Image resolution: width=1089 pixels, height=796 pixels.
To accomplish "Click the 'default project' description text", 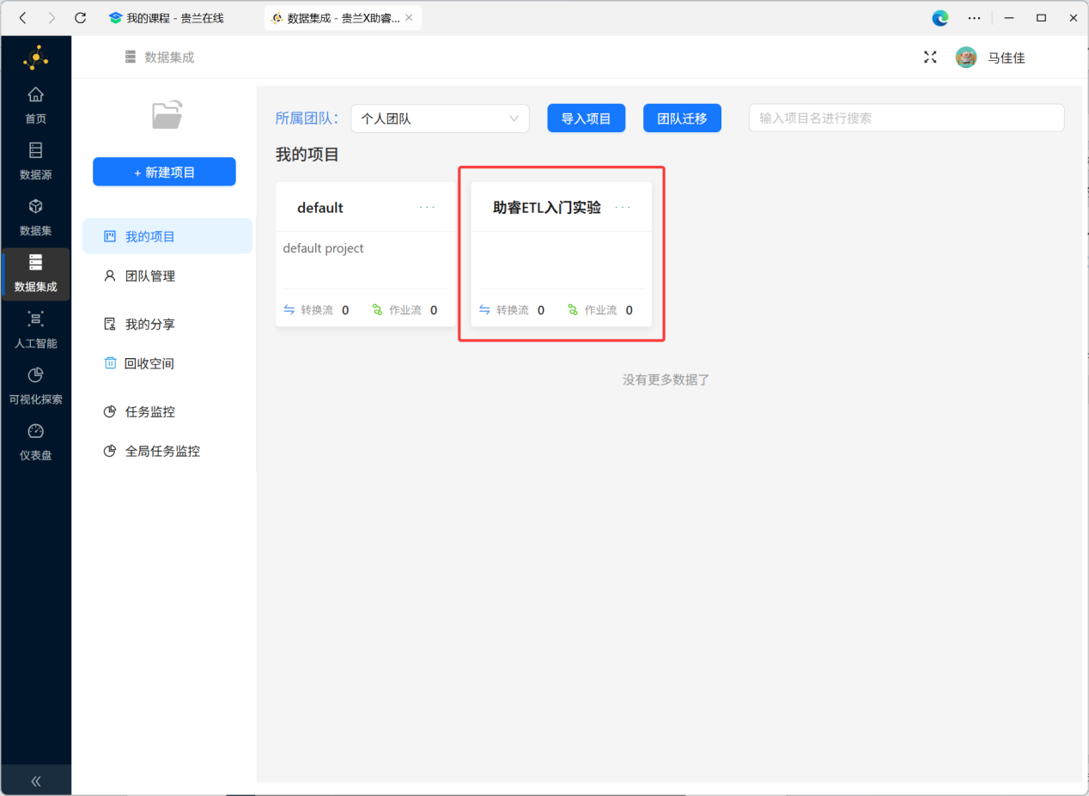I will point(324,248).
